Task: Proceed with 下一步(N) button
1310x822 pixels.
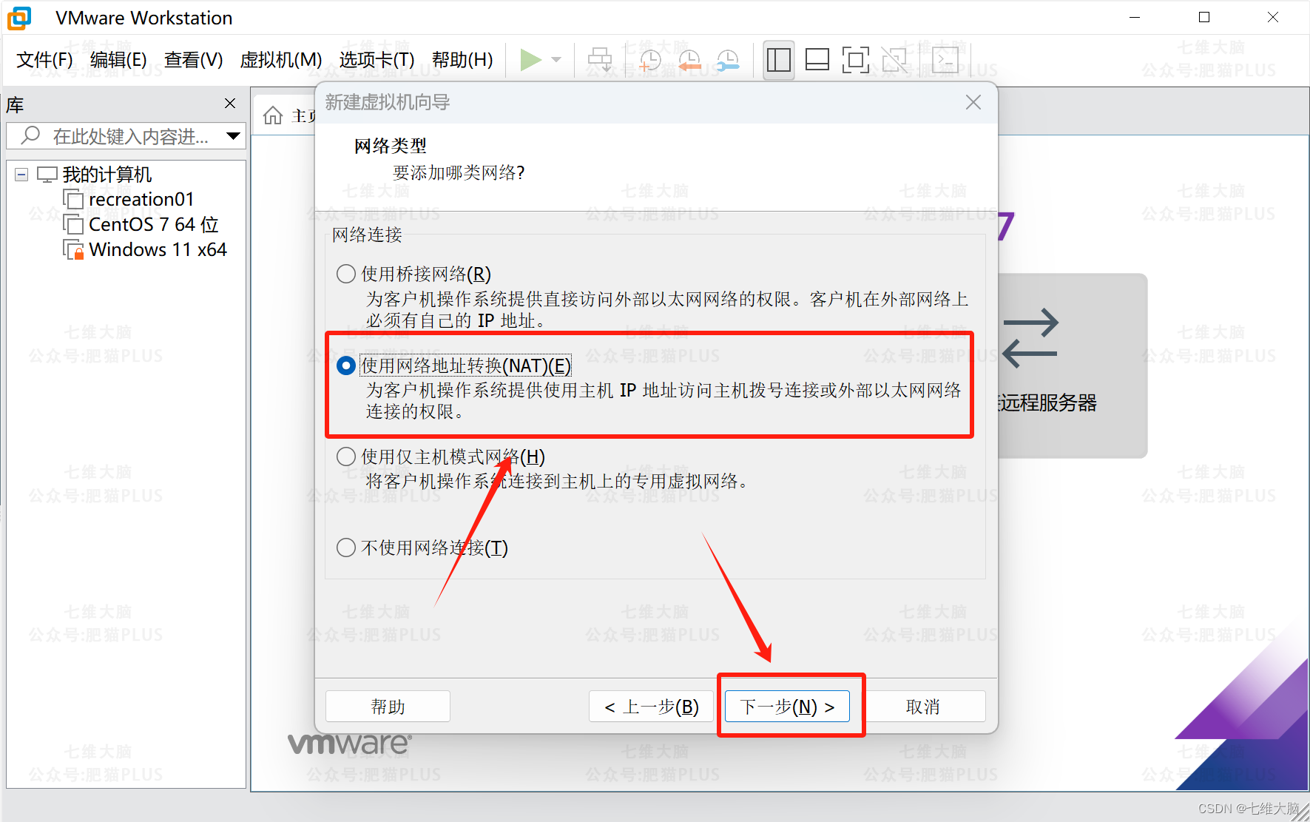Action: pyautogui.click(x=787, y=707)
